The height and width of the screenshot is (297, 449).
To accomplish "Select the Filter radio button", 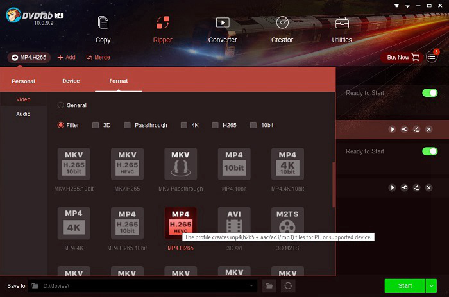I will click(60, 125).
